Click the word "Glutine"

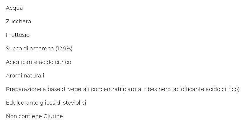[x=53, y=116]
